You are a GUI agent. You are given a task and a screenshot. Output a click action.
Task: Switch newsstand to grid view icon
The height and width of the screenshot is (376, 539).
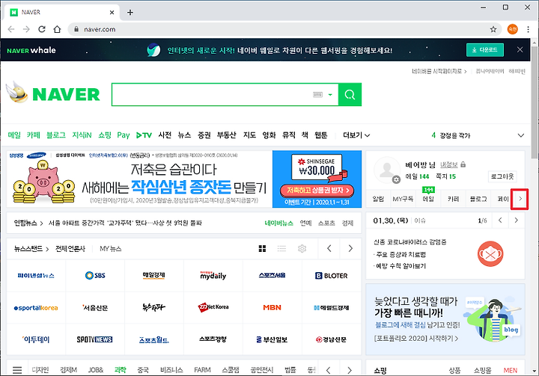point(262,249)
